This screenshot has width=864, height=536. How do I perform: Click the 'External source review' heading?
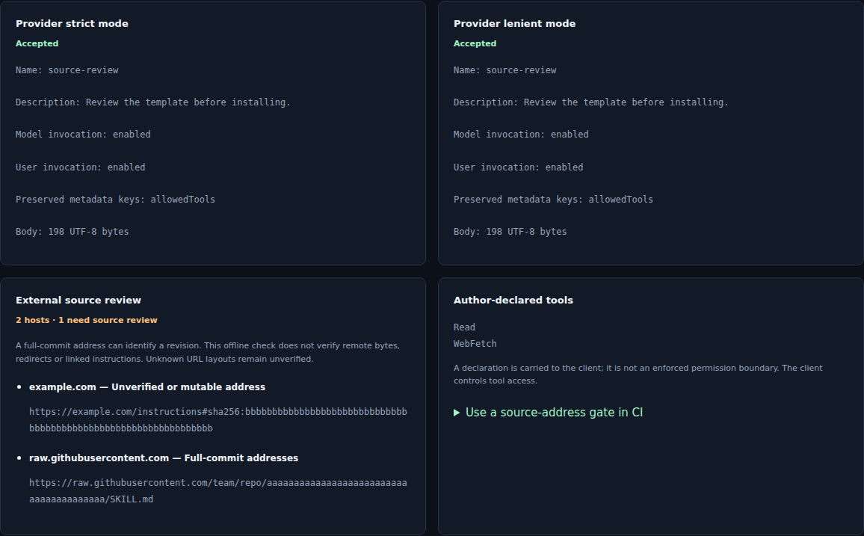pyautogui.click(x=78, y=301)
